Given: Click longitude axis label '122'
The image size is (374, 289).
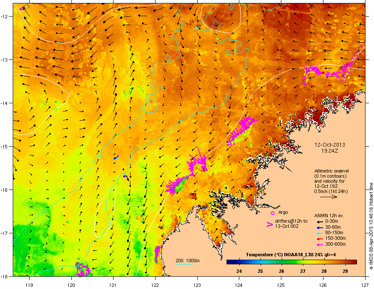Looking at the screenshot, I should click(x=155, y=285).
